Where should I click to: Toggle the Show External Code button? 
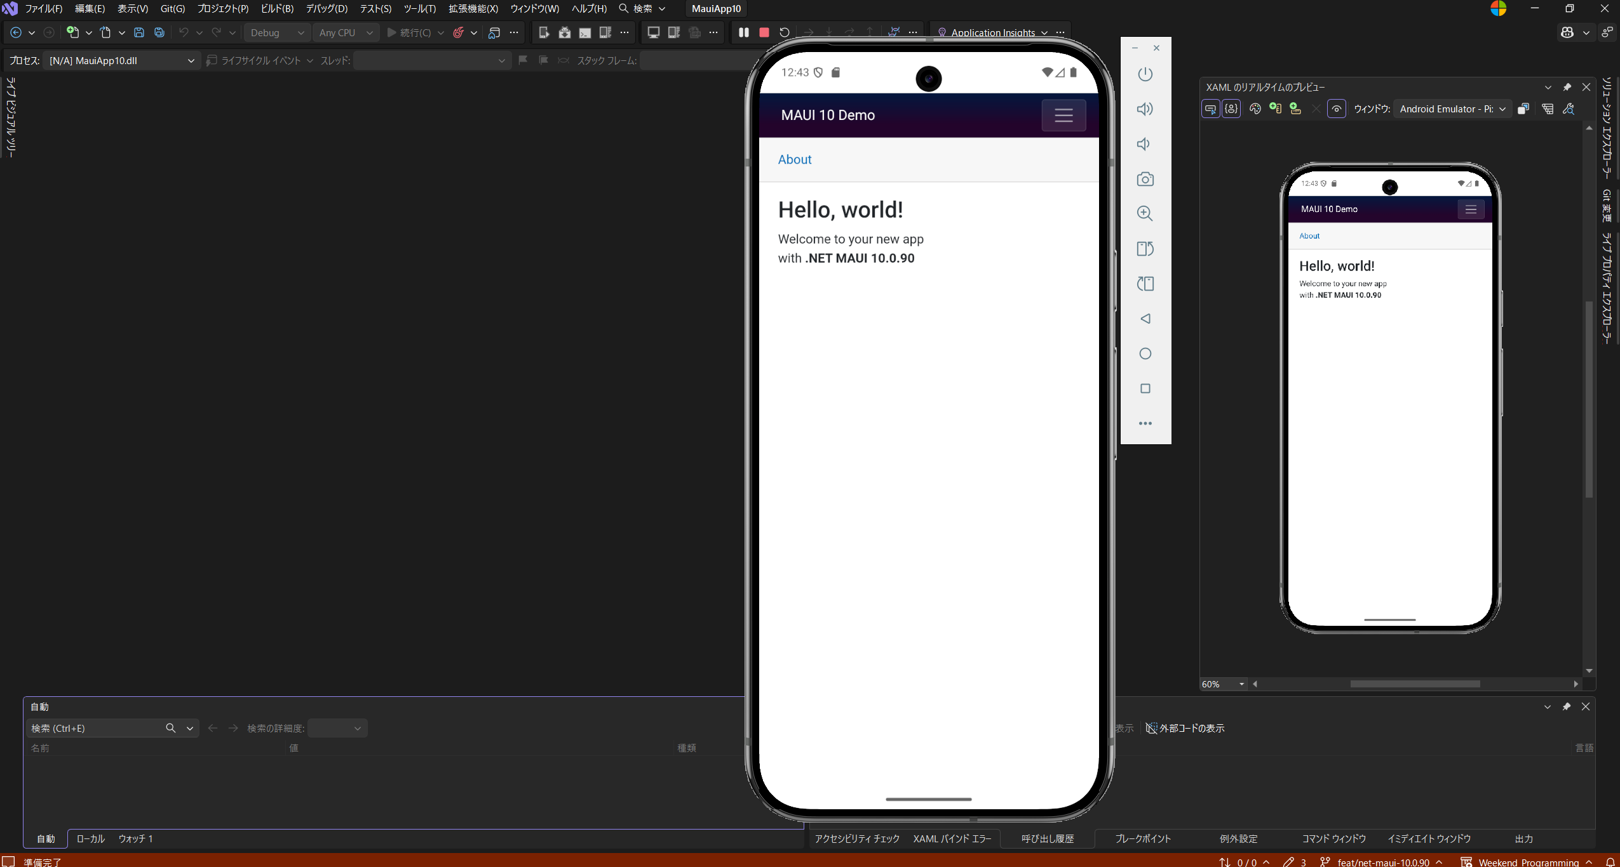(x=1185, y=728)
